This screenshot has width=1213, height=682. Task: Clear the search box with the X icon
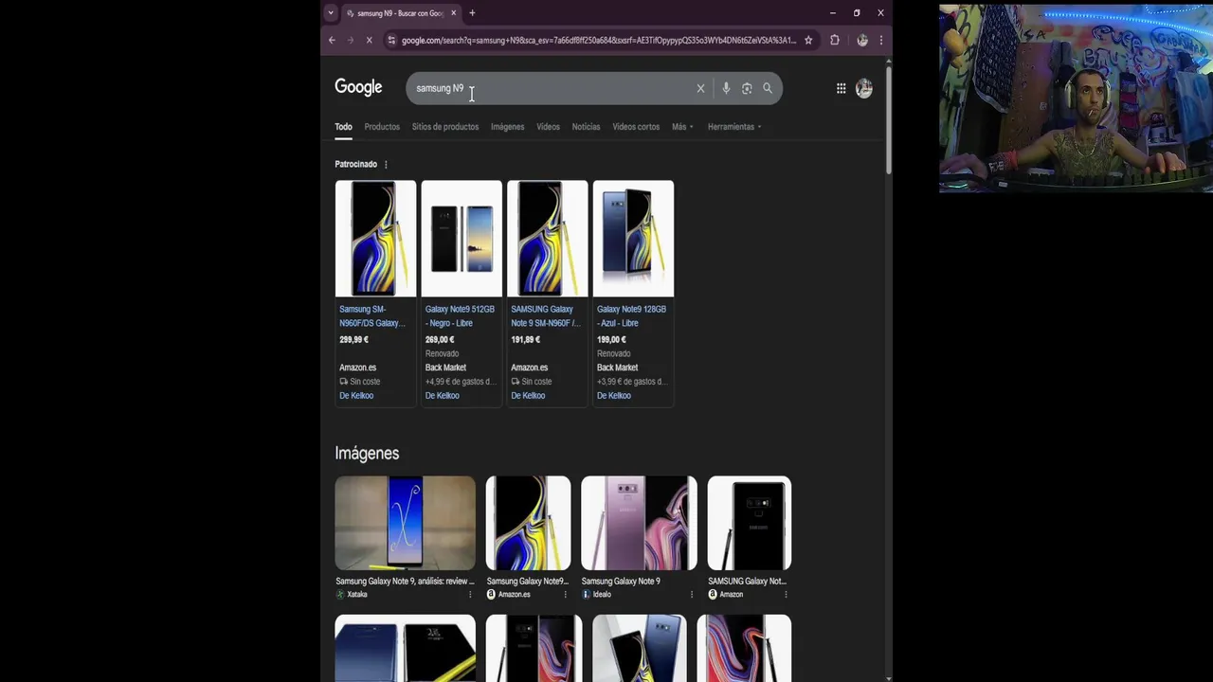700,88
